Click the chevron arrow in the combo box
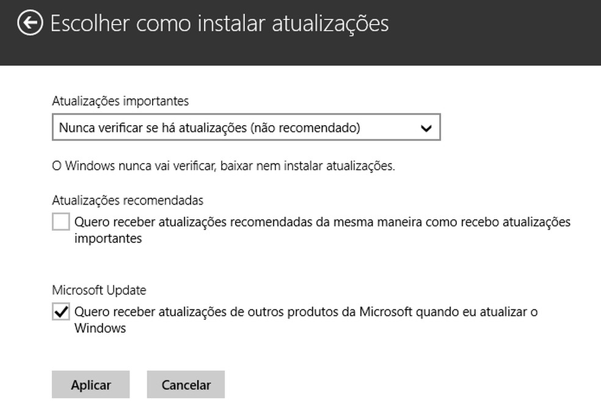 [426, 128]
